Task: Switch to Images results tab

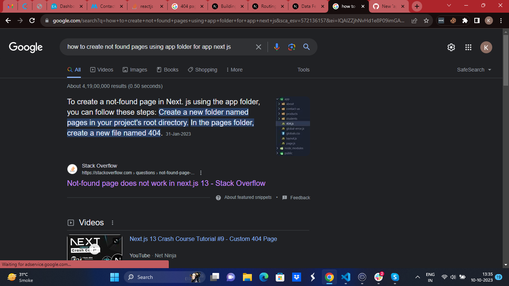Action: coord(135,70)
